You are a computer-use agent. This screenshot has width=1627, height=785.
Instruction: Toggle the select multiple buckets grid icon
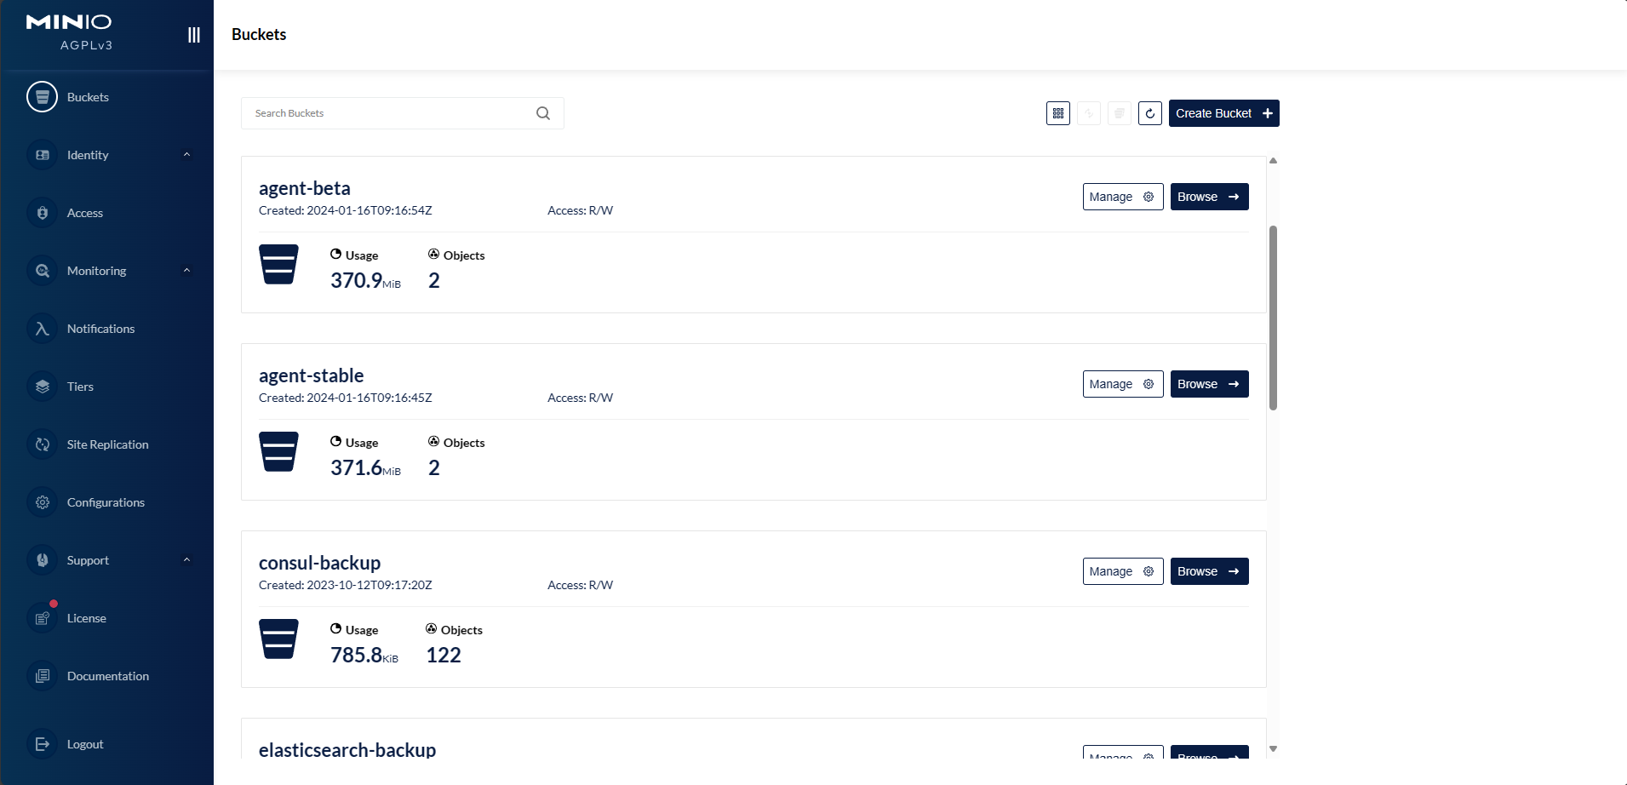[1058, 113]
